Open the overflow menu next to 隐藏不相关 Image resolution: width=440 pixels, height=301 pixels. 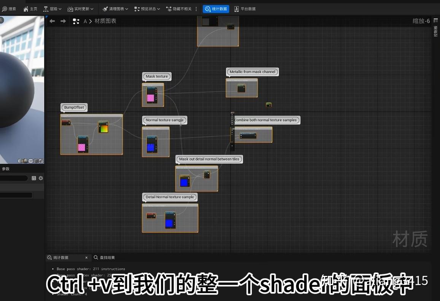tap(196, 9)
